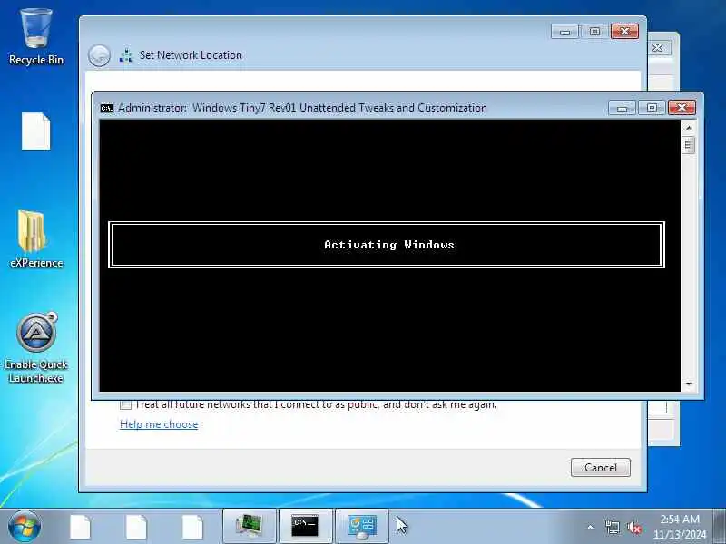Viewport: 726px width, 544px height.
Task: Open the clock showing 2:54 AM
Action: pos(680,527)
